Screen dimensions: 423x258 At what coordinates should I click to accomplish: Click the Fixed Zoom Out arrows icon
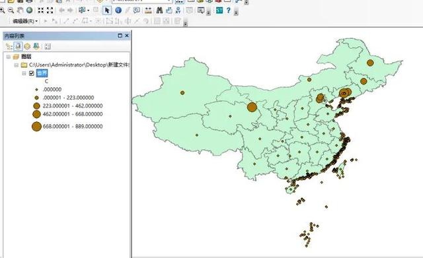tap(50, 11)
